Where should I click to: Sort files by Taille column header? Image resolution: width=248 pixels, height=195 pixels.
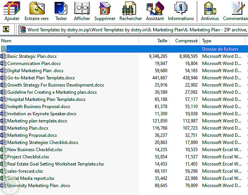[154, 41]
